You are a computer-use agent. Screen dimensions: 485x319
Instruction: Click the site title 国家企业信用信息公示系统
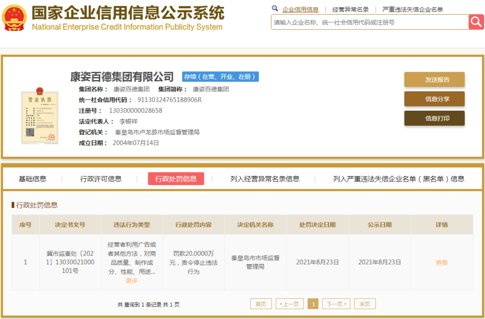128,13
